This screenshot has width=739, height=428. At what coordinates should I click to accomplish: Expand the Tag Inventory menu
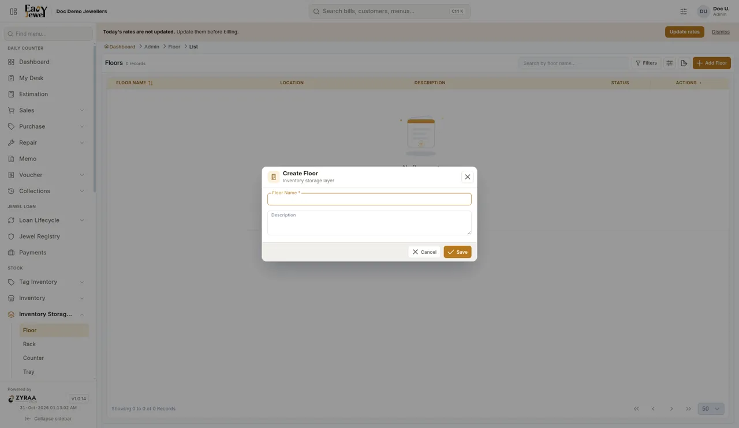(x=46, y=282)
